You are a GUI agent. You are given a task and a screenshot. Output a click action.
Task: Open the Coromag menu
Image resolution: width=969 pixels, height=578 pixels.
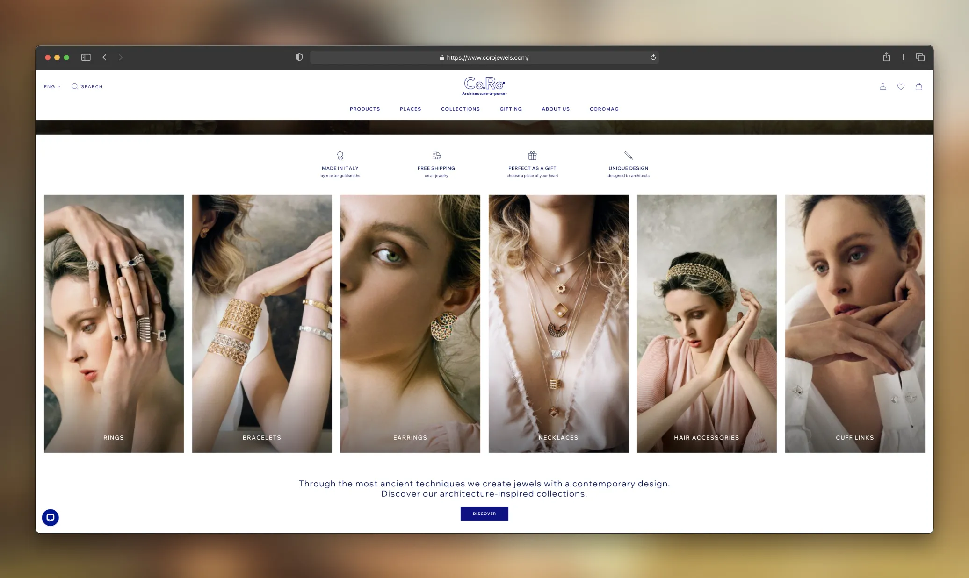click(604, 109)
